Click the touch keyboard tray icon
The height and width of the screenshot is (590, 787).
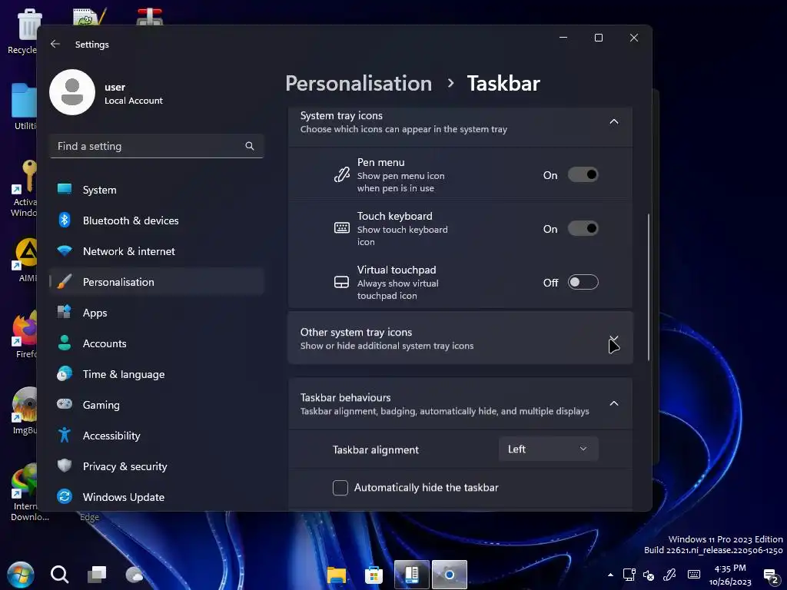694,575
